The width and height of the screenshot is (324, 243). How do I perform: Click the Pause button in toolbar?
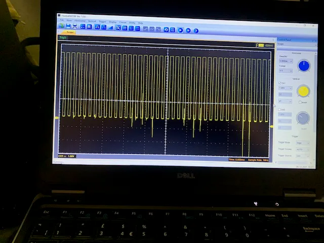(x=188, y=30)
